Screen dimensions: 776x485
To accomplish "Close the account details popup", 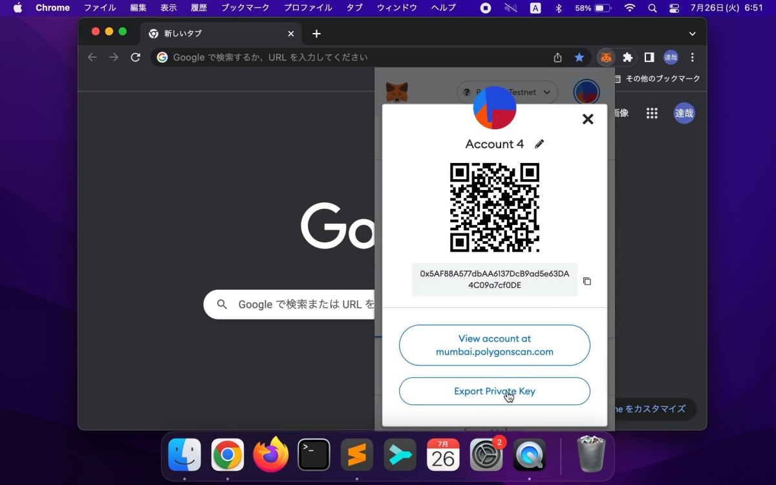I will click(588, 119).
